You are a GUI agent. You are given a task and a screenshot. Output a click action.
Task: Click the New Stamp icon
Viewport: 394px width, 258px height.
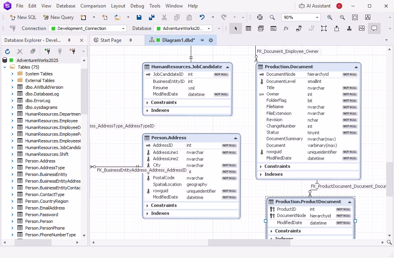pyautogui.click(x=349, y=28)
